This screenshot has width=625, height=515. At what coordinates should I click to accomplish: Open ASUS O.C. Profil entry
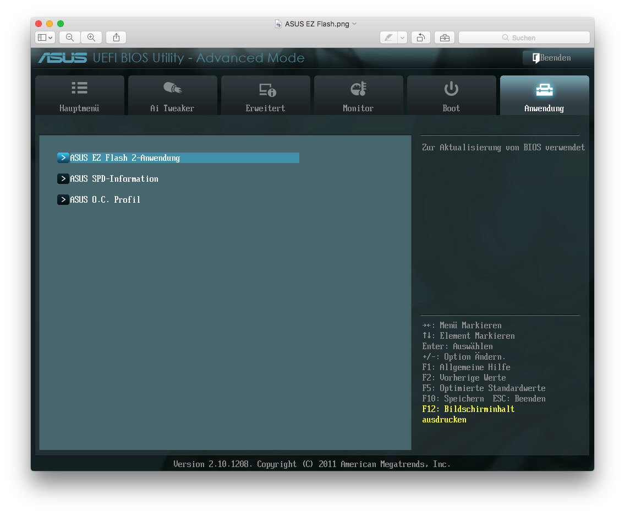click(x=99, y=199)
